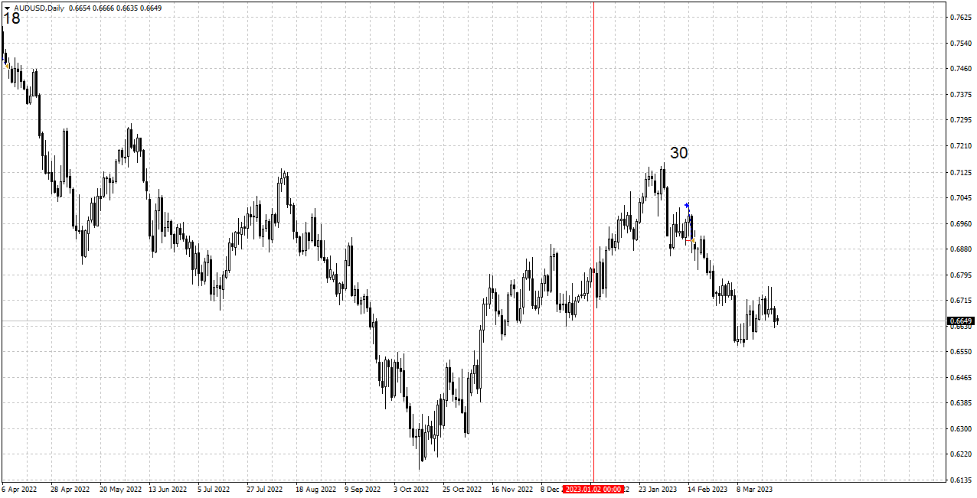Screen dimensions: 977x498
Task: Click the 14 Feb 2023 date label
Action: tap(707, 489)
